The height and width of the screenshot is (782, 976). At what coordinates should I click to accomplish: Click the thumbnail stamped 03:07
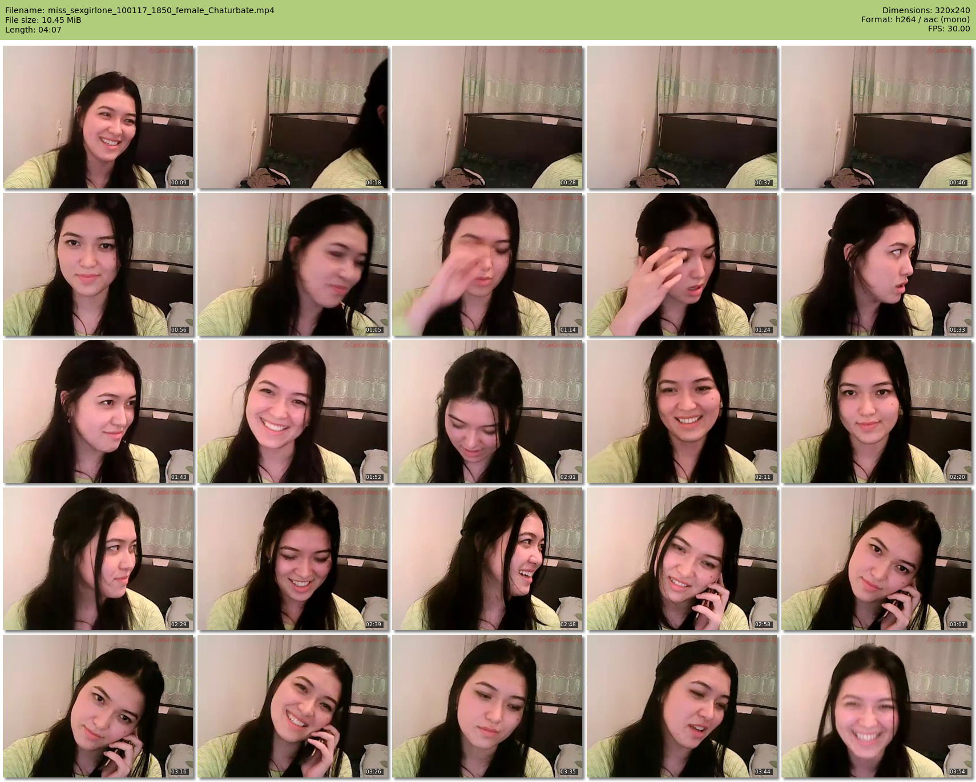point(876,559)
